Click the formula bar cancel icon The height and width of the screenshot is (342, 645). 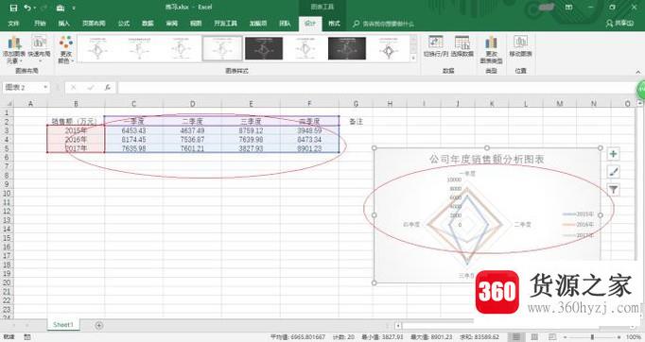[73, 87]
